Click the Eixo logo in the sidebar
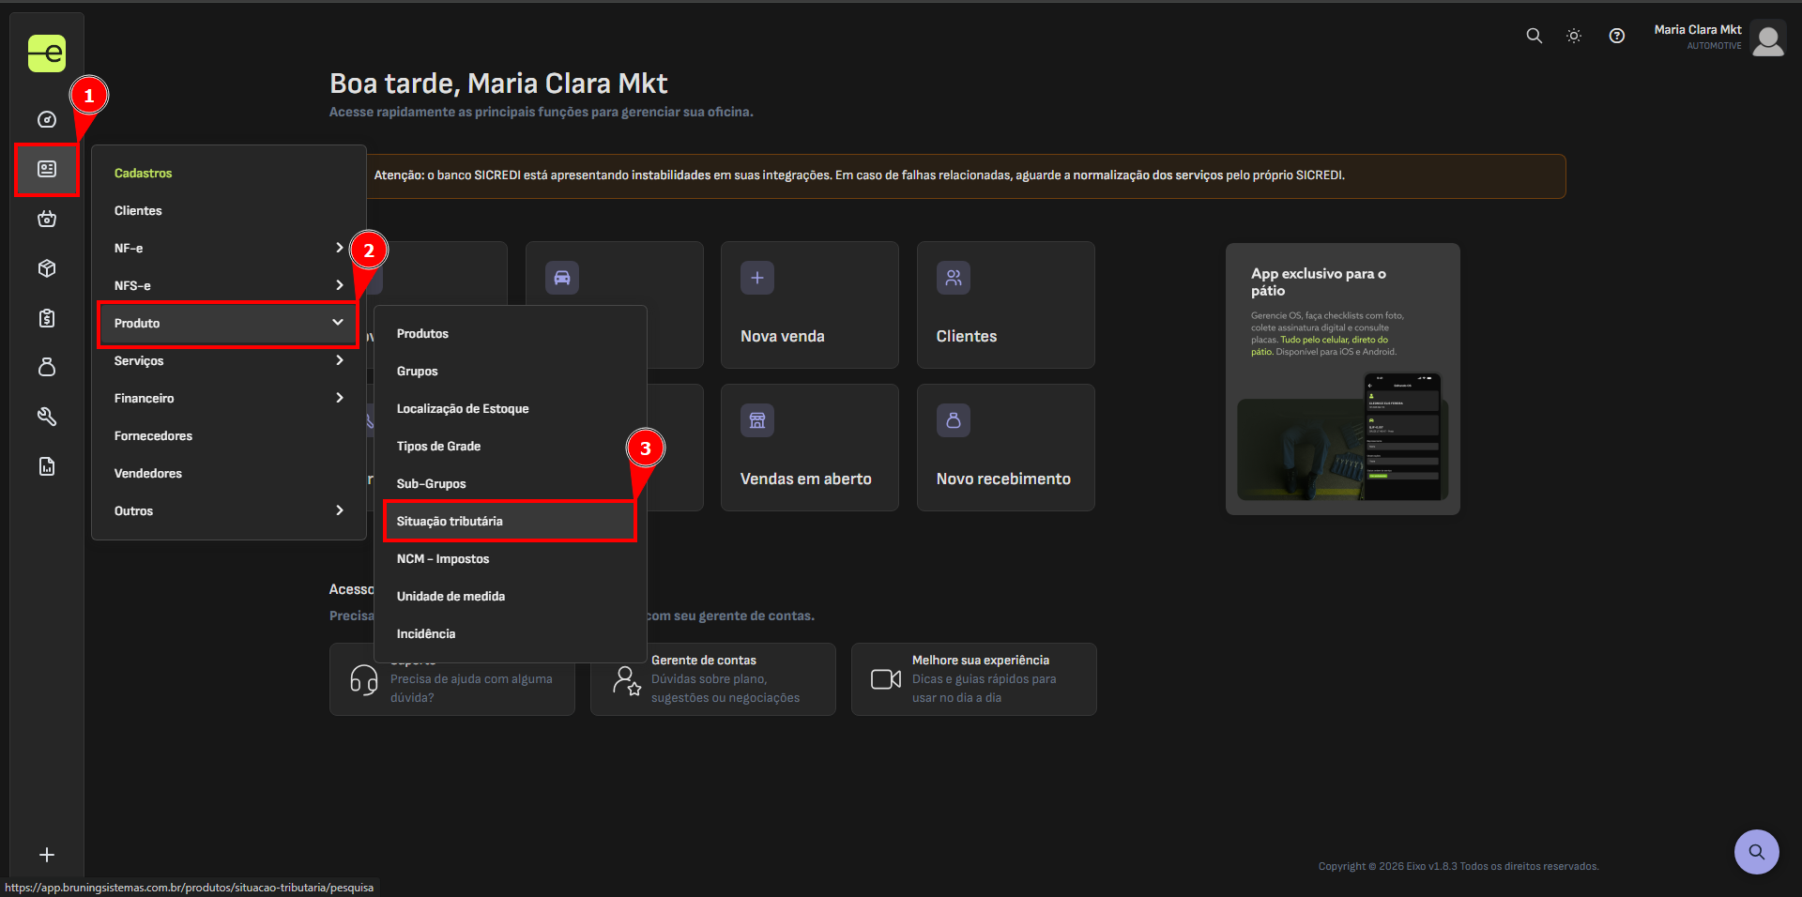1802x897 pixels. 47,53
